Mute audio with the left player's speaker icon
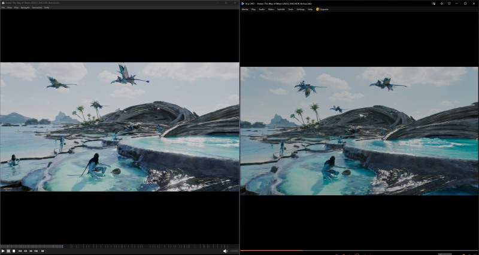 pos(225,251)
